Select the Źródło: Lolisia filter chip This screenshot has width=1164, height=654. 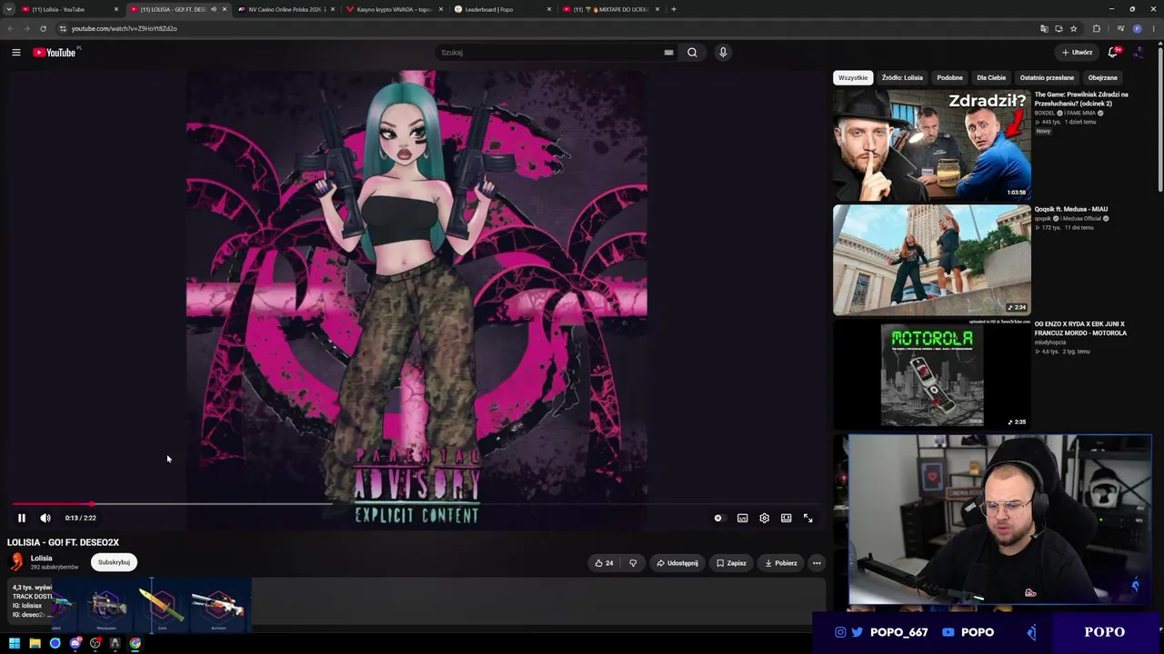click(x=902, y=78)
